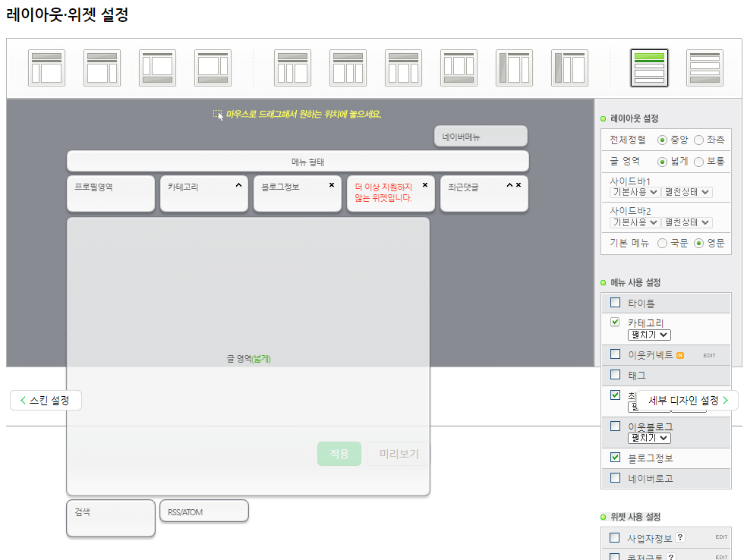Click the 미리보기 button
747x560 pixels.
(x=399, y=454)
